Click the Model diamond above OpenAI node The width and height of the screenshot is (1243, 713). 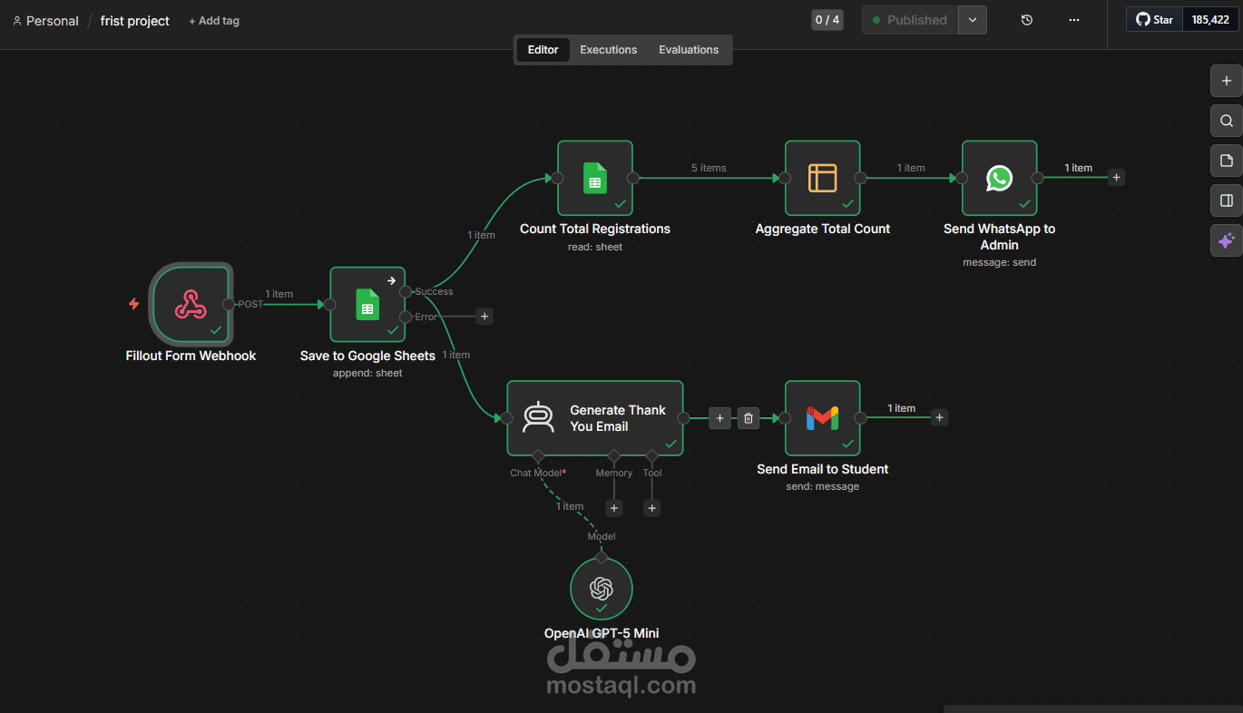coord(601,557)
